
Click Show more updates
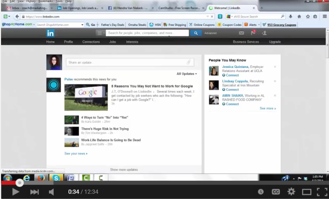124,170
